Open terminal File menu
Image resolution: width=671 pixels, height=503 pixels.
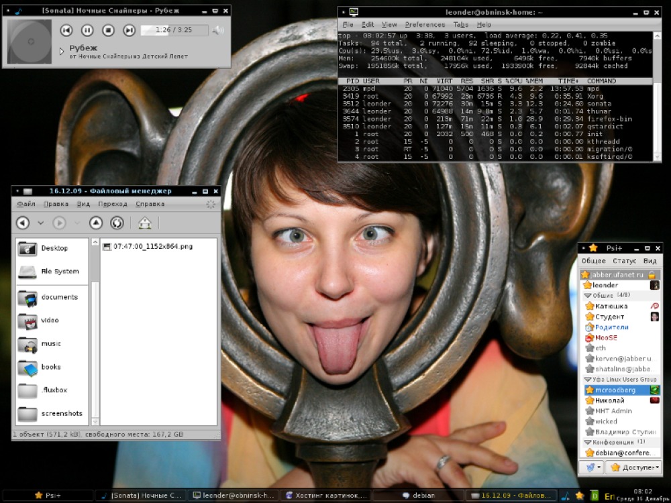(x=348, y=25)
